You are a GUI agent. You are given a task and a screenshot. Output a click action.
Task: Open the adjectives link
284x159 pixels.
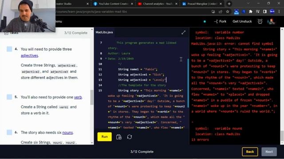[x=29, y=56]
